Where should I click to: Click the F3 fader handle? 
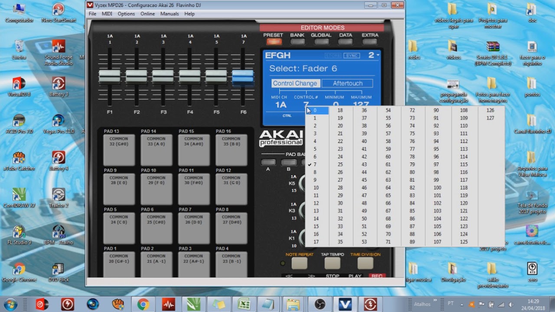click(163, 76)
